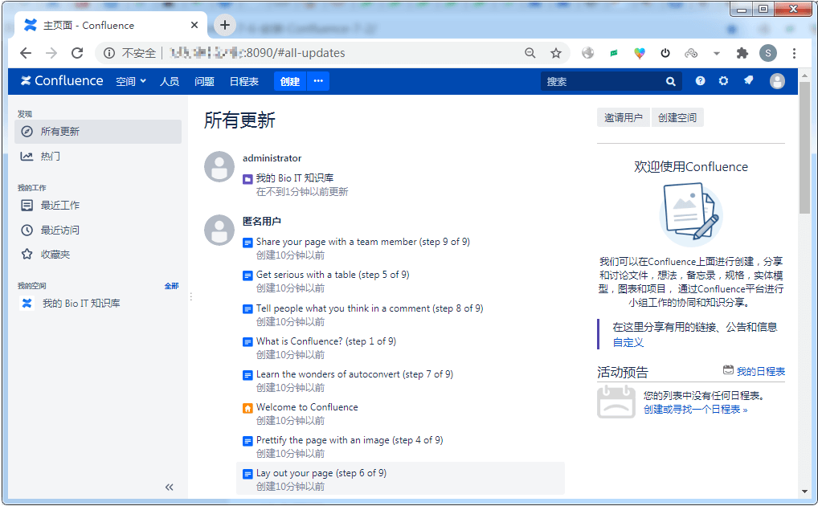Click the 自定义 link
This screenshot has width=818, height=506.
(628, 342)
